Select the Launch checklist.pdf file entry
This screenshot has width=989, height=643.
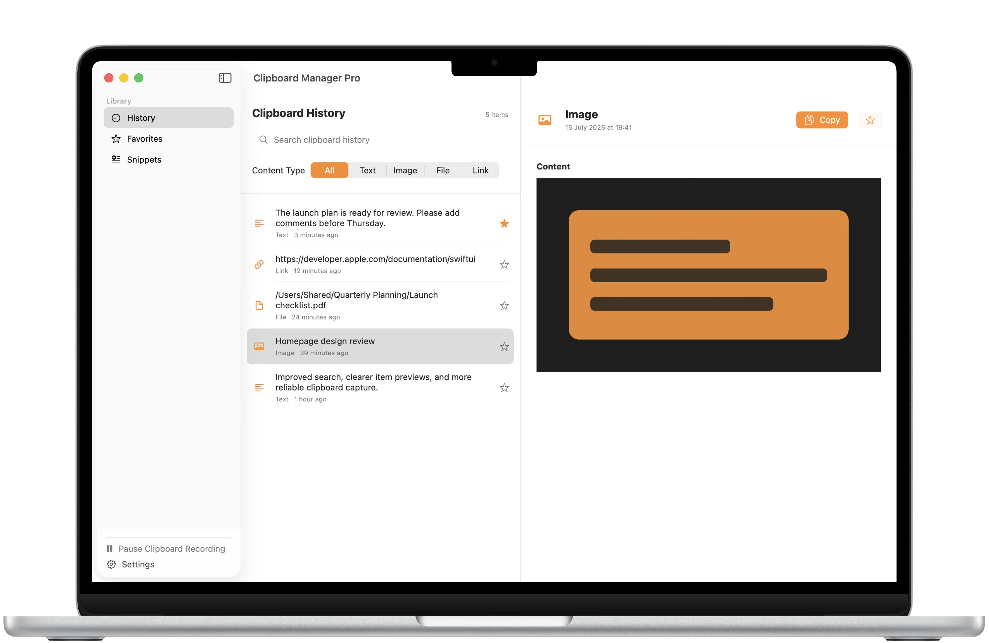380,306
